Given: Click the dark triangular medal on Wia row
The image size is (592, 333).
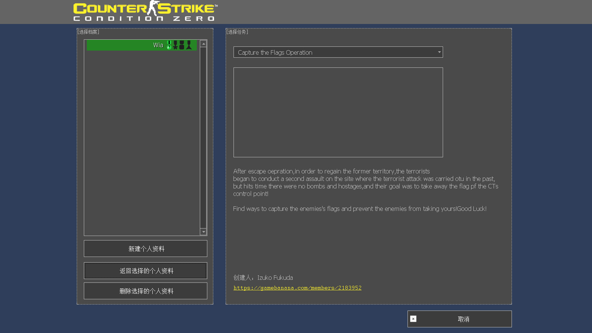Looking at the screenshot, I should click(x=189, y=45).
